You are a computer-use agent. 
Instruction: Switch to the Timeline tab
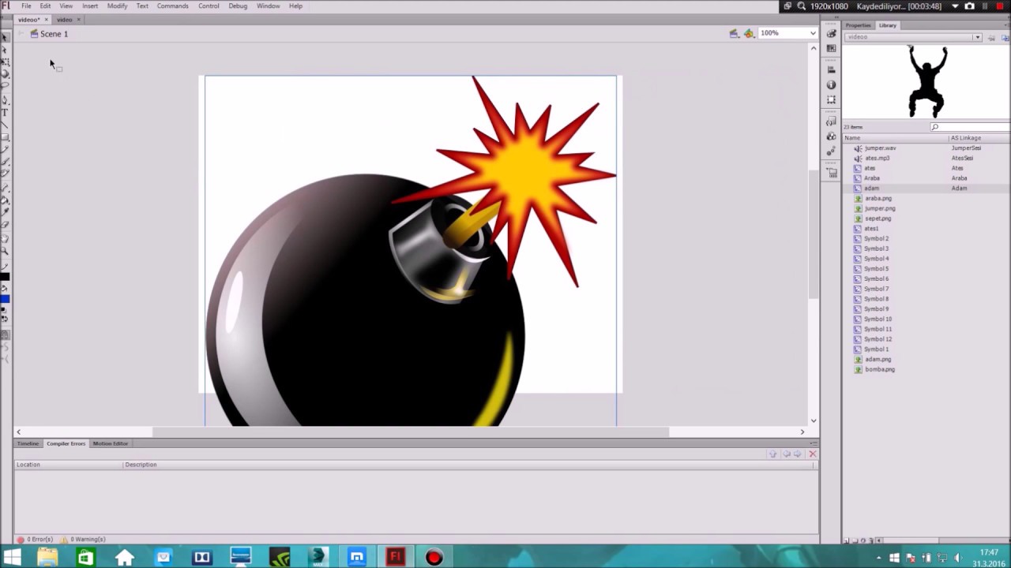pos(28,443)
